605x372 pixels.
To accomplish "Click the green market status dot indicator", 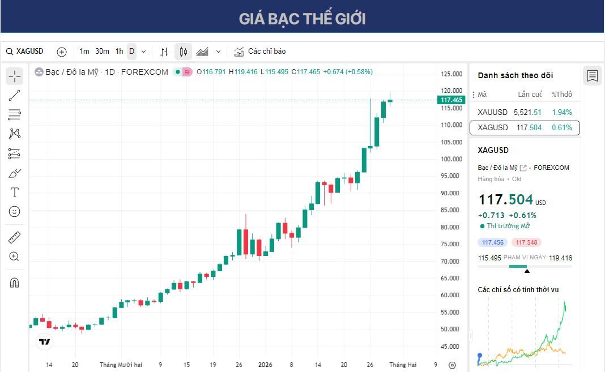I will [x=178, y=72].
